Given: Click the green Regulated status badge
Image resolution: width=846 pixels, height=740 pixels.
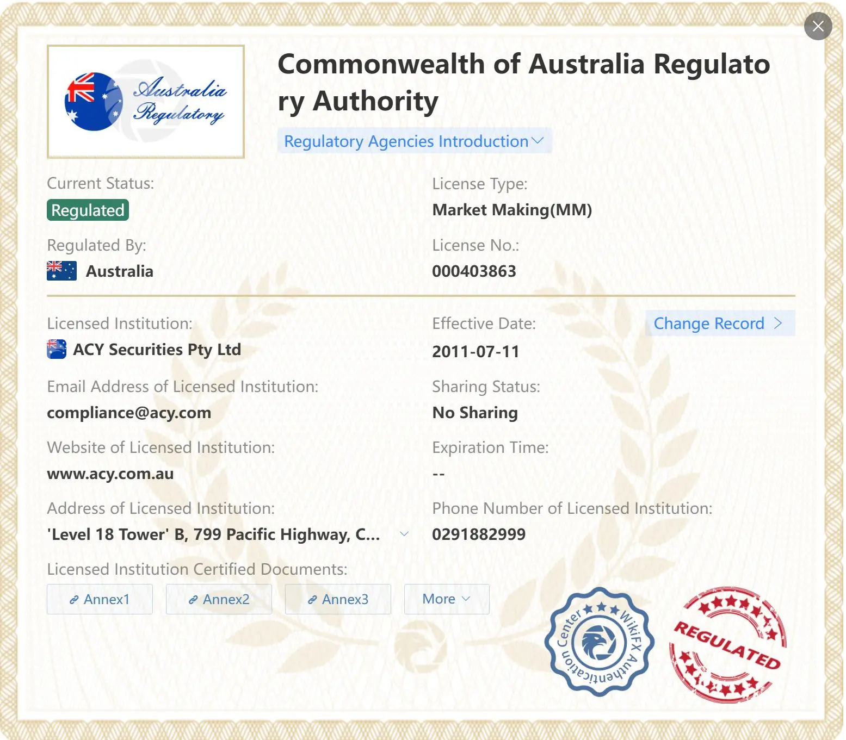Looking at the screenshot, I should point(88,210).
